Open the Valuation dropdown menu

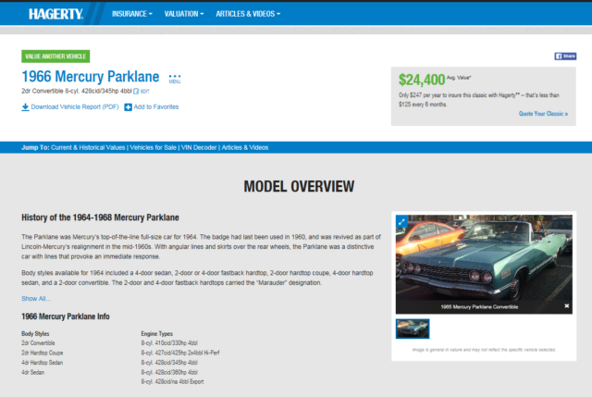(x=184, y=14)
